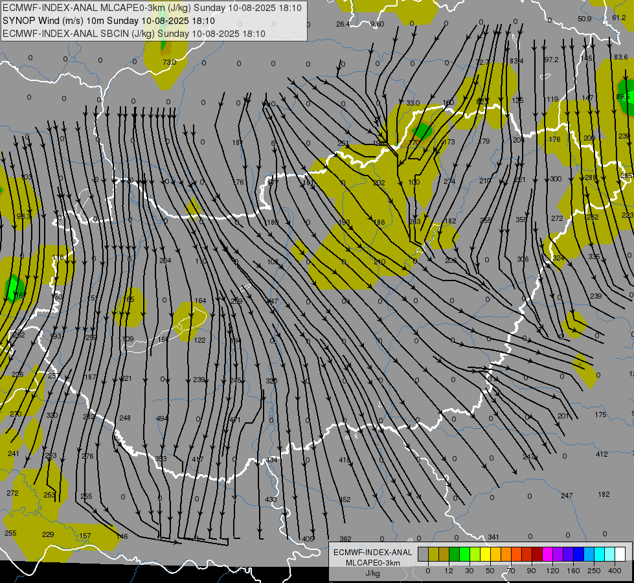Click the map value 494
634x583 pixels.
162,418
